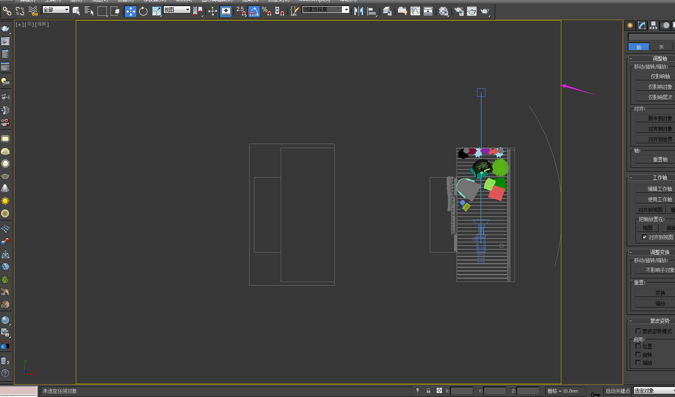This screenshot has height=397, width=675.
Task: Switch to the Hierarchy command panel tab
Action: coord(653,25)
